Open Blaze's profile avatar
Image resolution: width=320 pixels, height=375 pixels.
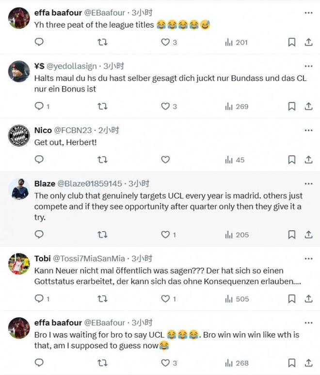click(19, 189)
